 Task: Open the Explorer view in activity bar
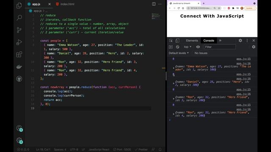pyautogui.click(x=19, y=5)
